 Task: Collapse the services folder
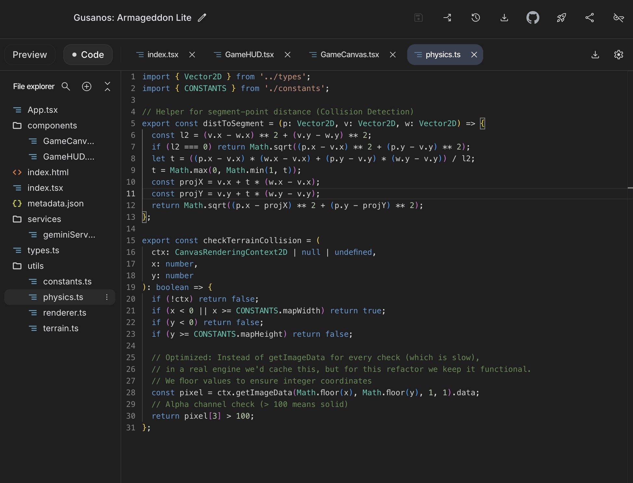(44, 219)
